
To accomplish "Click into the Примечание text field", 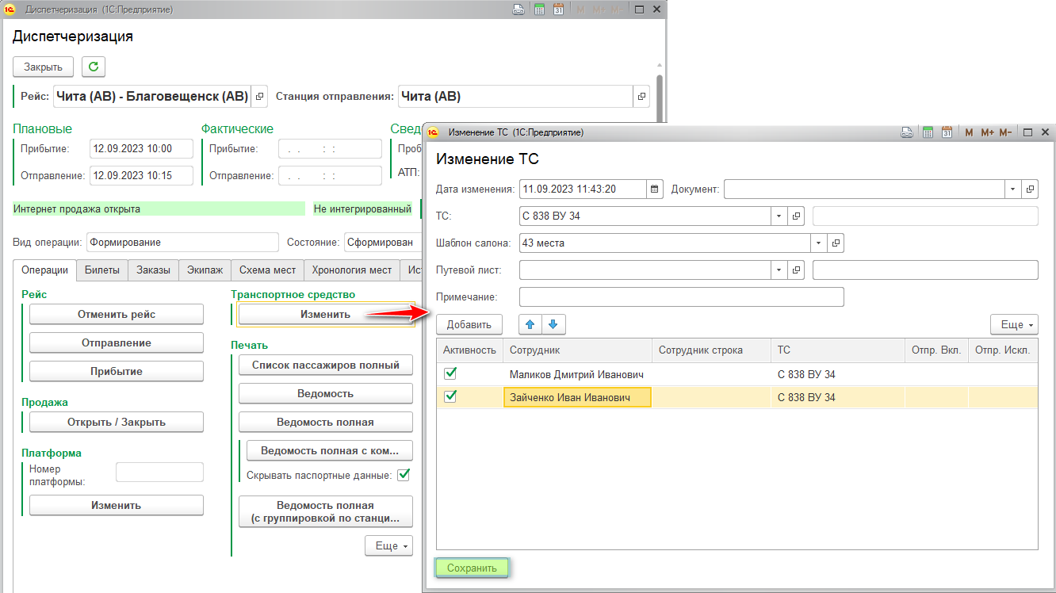I will pos(681,297).
